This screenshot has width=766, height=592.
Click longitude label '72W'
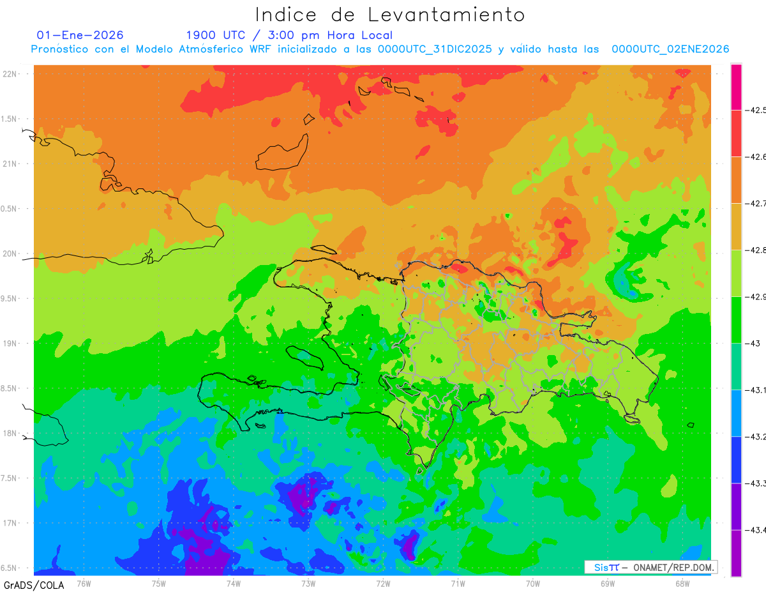(x=383, y=582)
